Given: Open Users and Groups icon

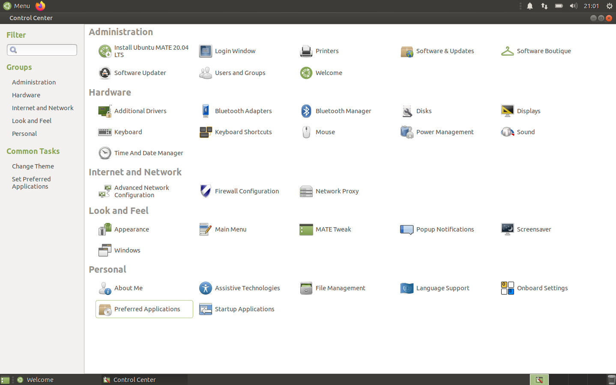Looking at the screenshot, I should pos(206,73).
